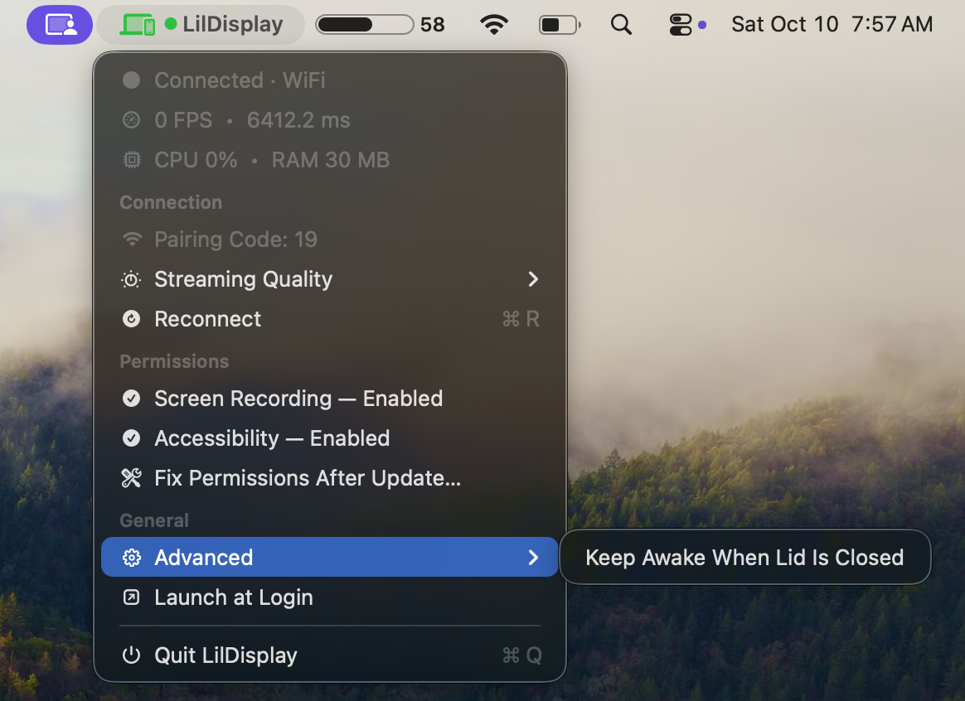The width and height of the screenshot is (965, 701).
Task: Click the 0 FPS latency status row
Action: [x=330, y=120]
